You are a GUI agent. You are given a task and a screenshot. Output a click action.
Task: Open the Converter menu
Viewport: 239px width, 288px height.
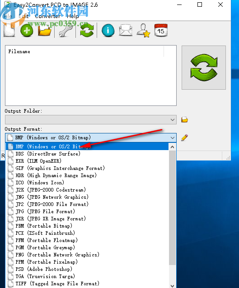48,16
